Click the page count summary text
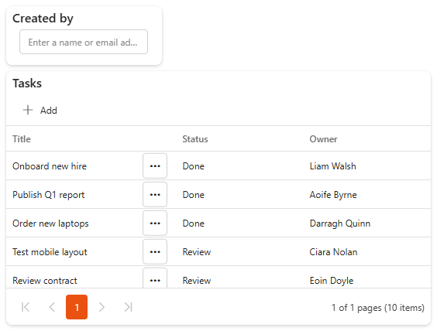 pos(378,308)
